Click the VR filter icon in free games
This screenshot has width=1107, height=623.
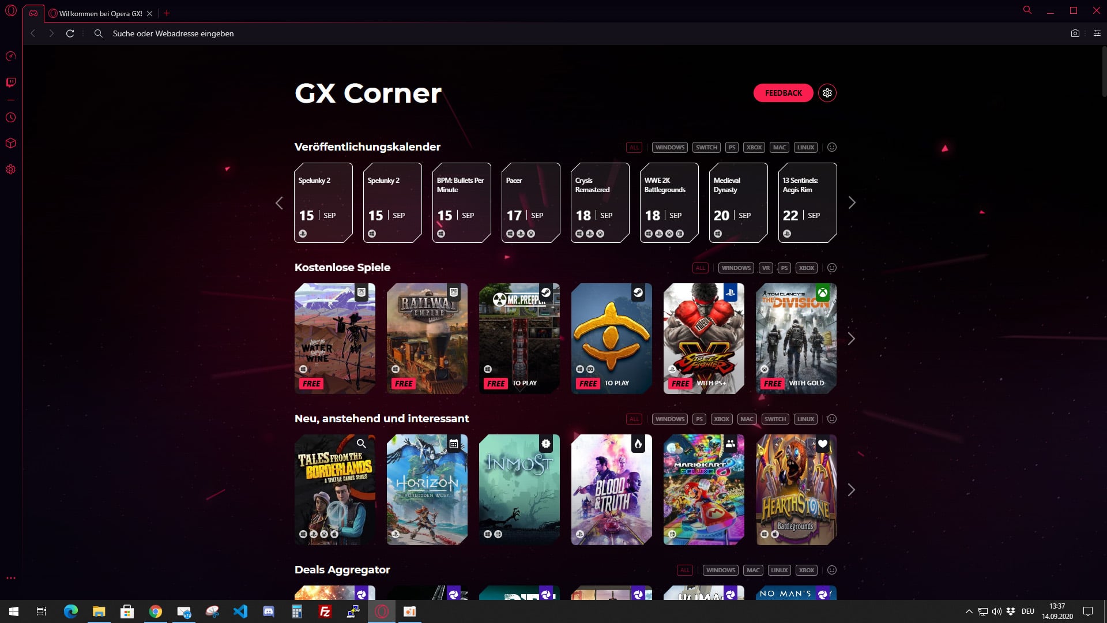pyautogui.click(x=765, y=268)
